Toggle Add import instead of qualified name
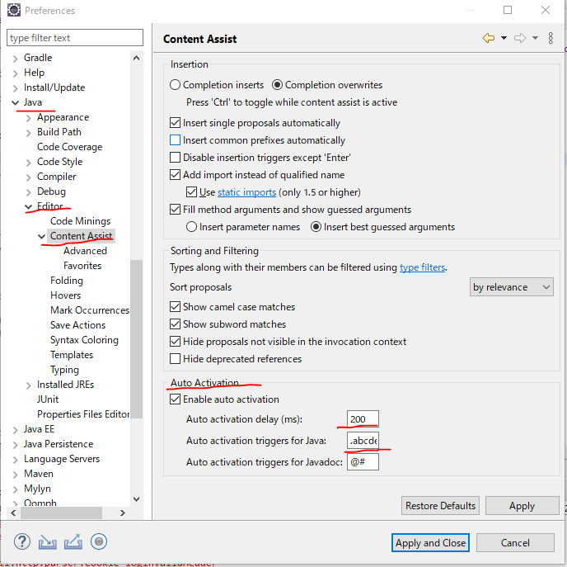This screenshot has width=567, height=567. tap(175, 175)
